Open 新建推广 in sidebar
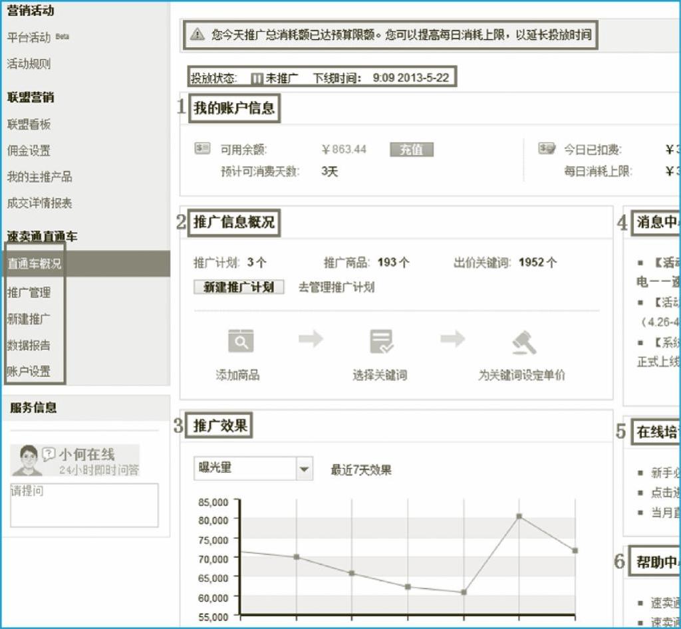 pos(29,319)
